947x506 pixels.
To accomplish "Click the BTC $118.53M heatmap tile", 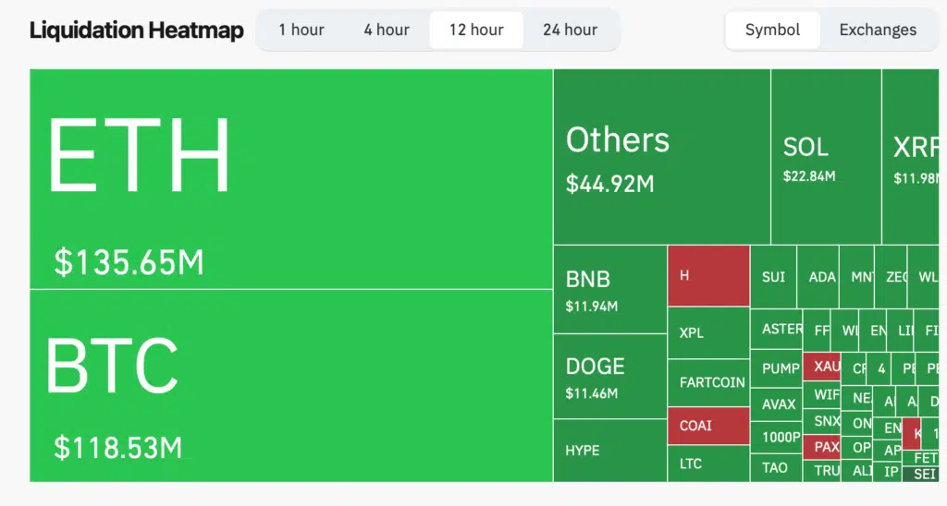I will click(291, 385).
